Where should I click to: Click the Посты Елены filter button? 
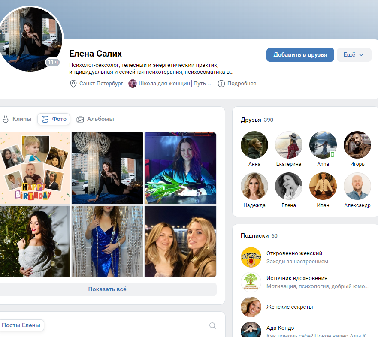21,325
